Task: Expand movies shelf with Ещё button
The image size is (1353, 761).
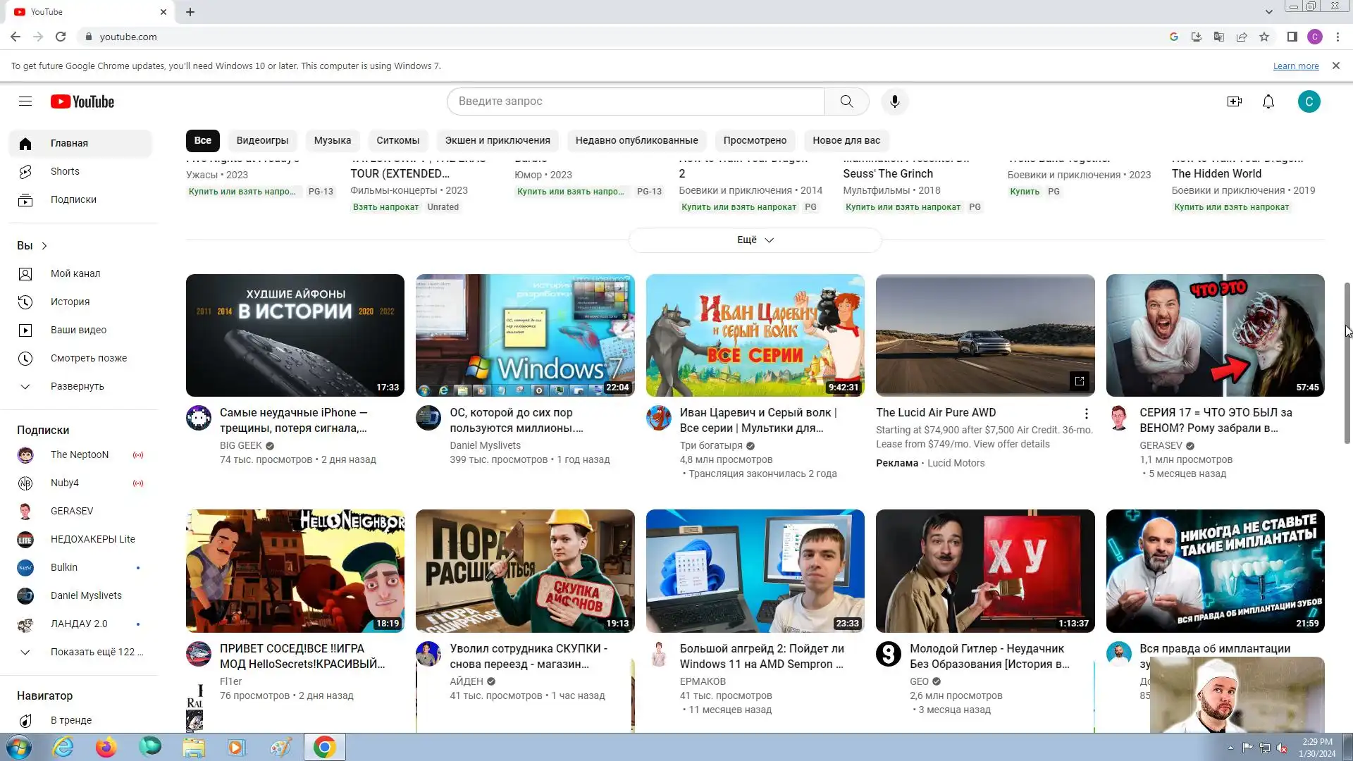Action: (x=755, y=240)
